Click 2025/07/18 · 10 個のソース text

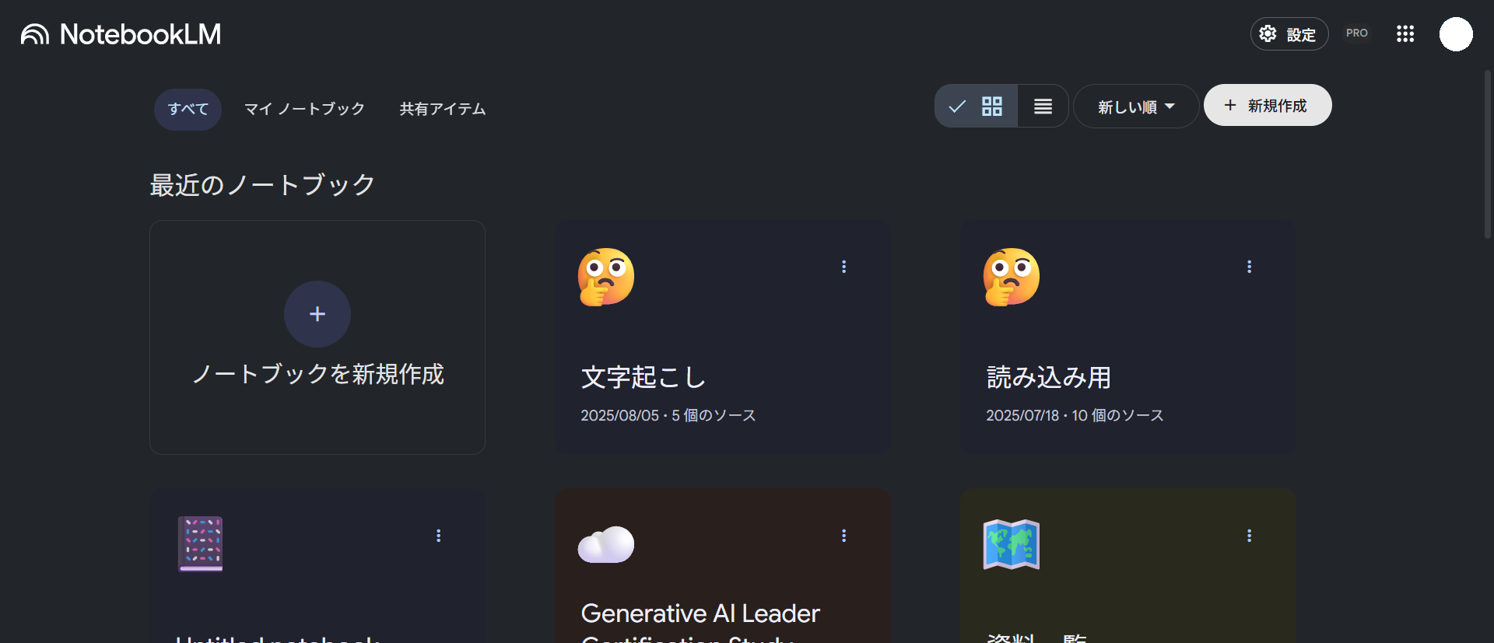point(1075,415)
